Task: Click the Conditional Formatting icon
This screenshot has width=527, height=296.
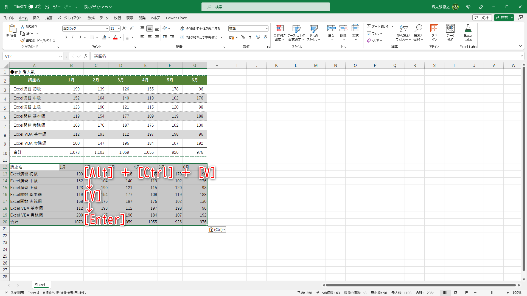Action: coord(279,29)
